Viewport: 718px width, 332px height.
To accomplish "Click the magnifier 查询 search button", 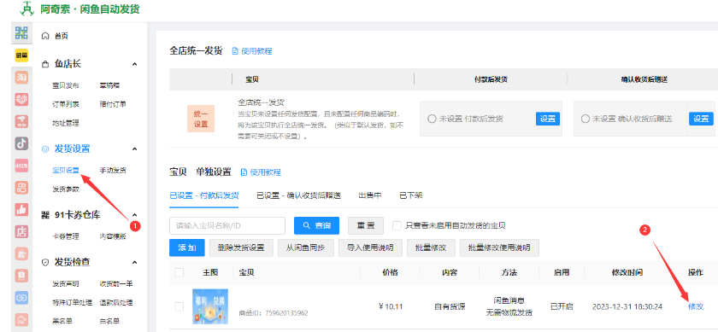I will [316, 225].
